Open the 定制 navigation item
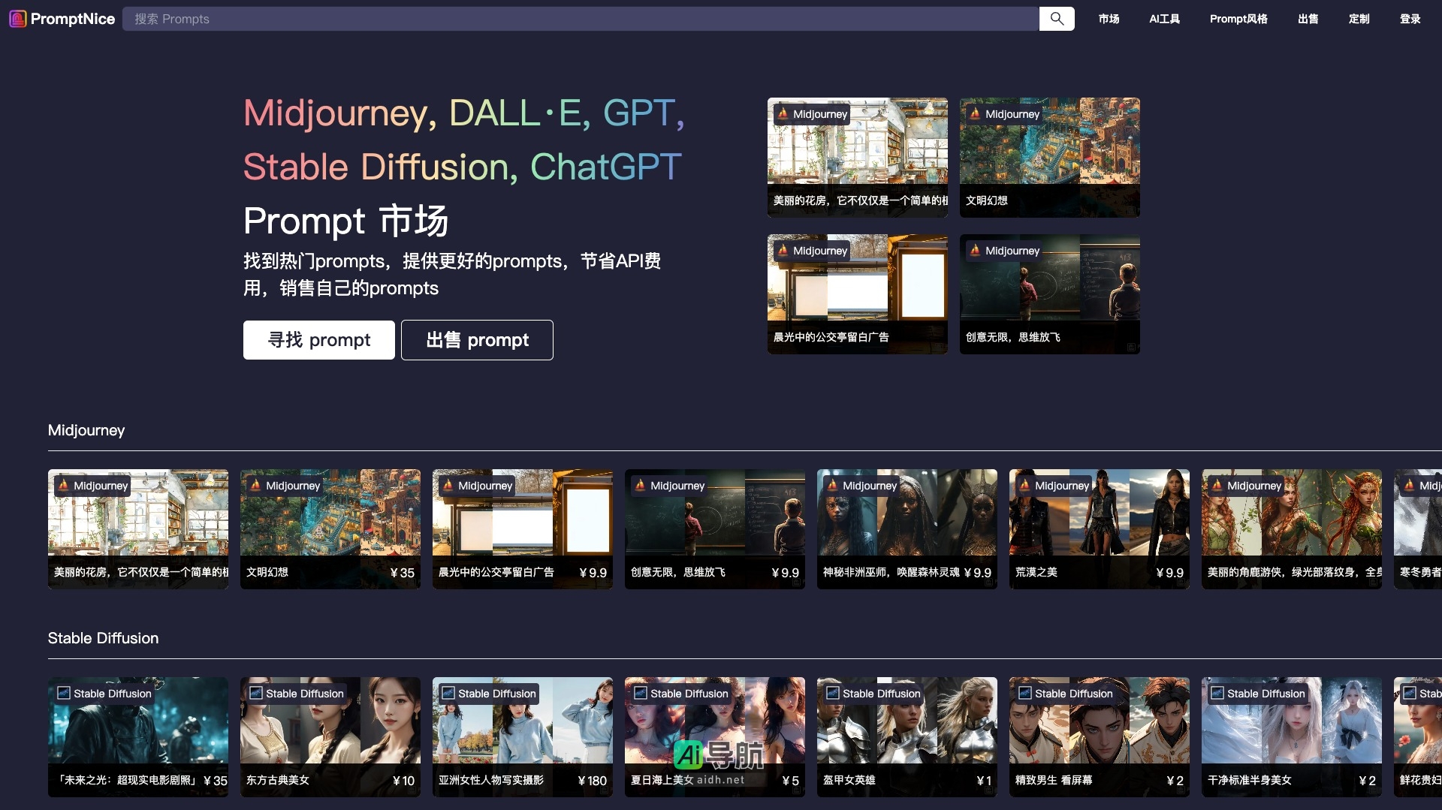The image size is (1442, 810). click(x=1359, y=19)
